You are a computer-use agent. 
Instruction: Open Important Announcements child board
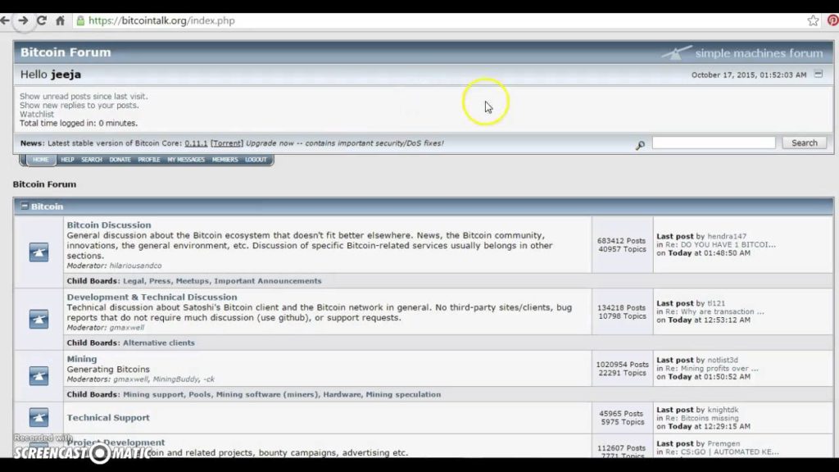(268, 281)
